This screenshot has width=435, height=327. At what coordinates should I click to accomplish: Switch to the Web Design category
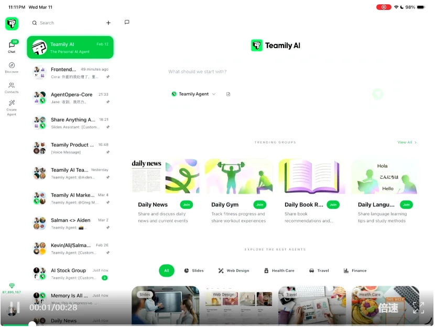tap(234, 270)
